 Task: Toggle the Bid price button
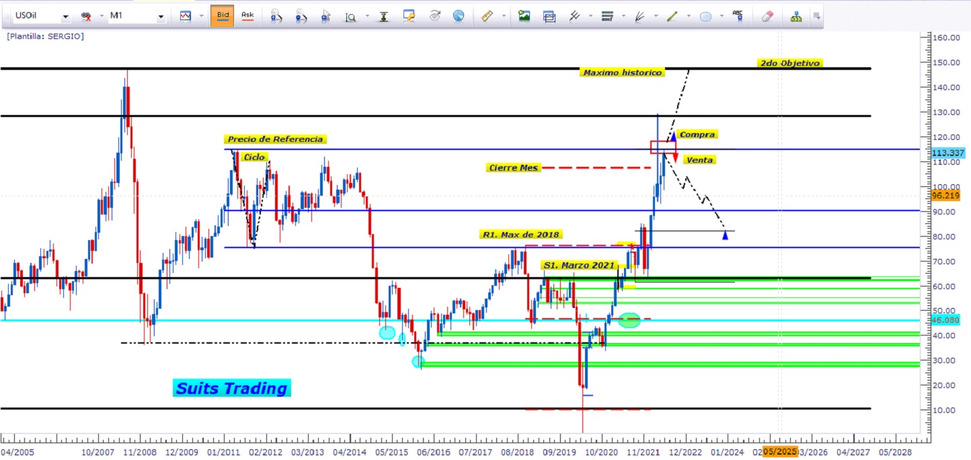[x=222, y=15]
